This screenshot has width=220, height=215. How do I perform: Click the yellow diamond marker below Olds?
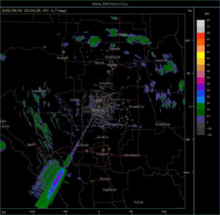click(x=99, y=106)
